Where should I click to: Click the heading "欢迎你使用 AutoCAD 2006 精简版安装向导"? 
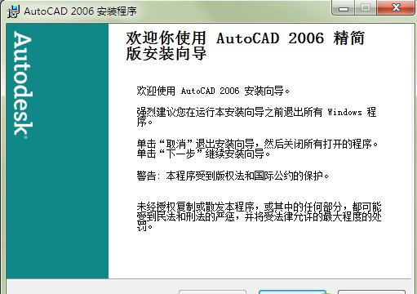point(245,46)
